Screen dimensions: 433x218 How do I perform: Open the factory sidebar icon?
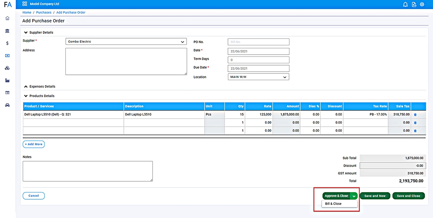click(x=8, y=81)
